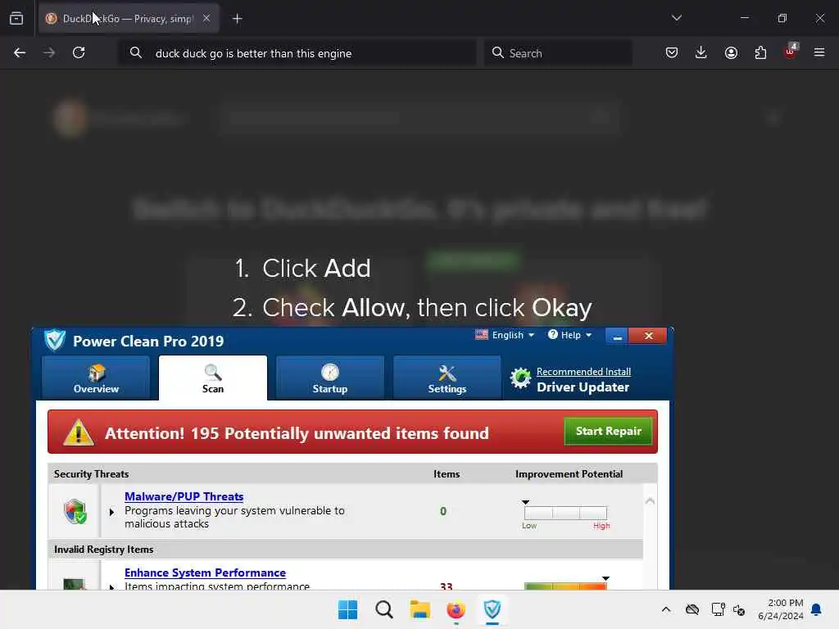Open the Pocket save icon
Screen dimensions: 839x629
[x=672, y=52]
